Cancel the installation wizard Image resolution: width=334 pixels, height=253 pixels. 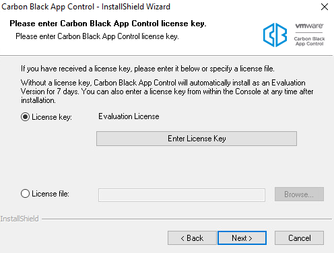pyautogui.click(x=299, y=238)
